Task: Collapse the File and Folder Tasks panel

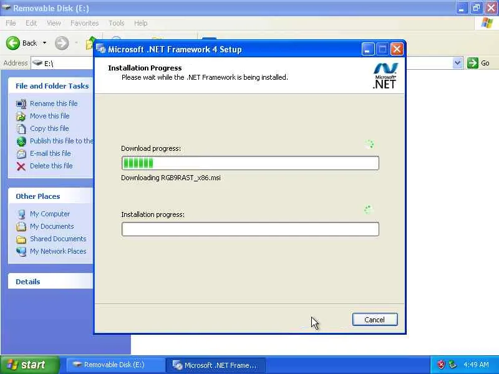Action: tap(51, 86)
